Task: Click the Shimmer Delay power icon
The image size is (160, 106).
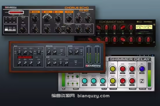Action: point(152,55)
